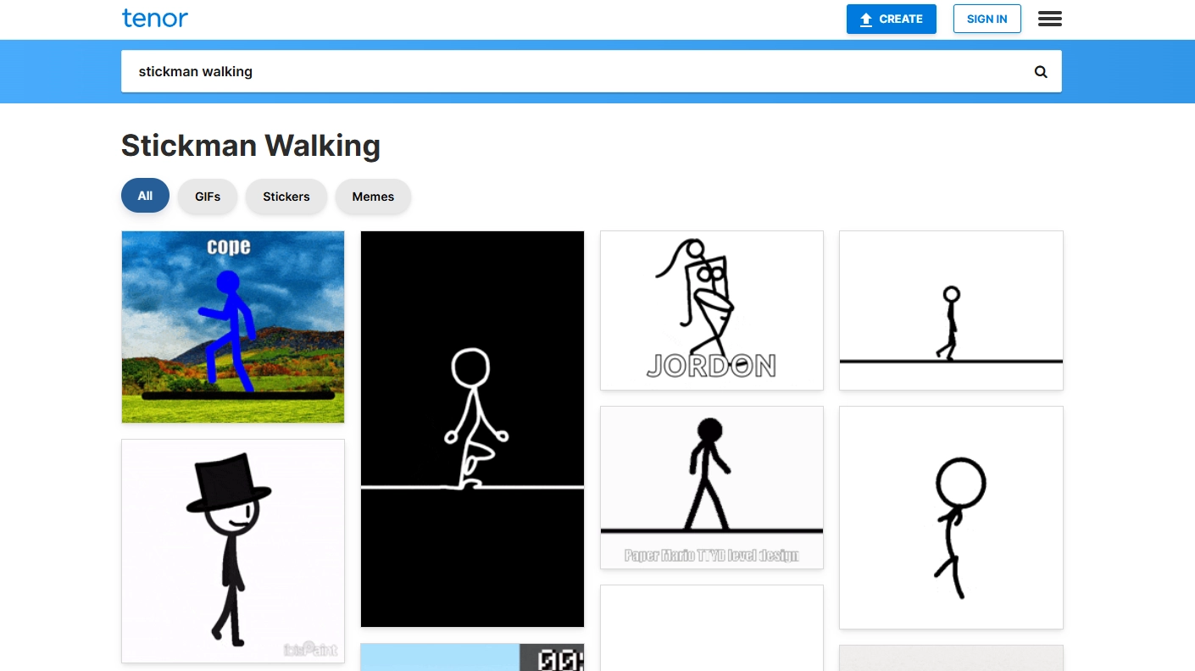Screen dimensions: 1195x671
Task: Open the pixelated blue-sky GIF at bottom
Action: (x=472, y=658)
